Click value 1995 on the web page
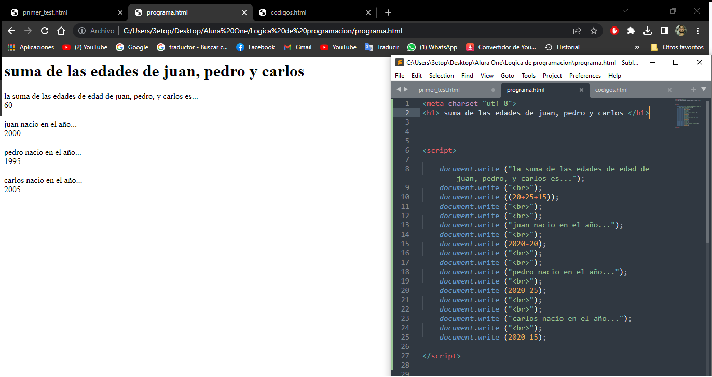Image resolution: width=712 pixels, height=377 pixels. coord(12,161)
